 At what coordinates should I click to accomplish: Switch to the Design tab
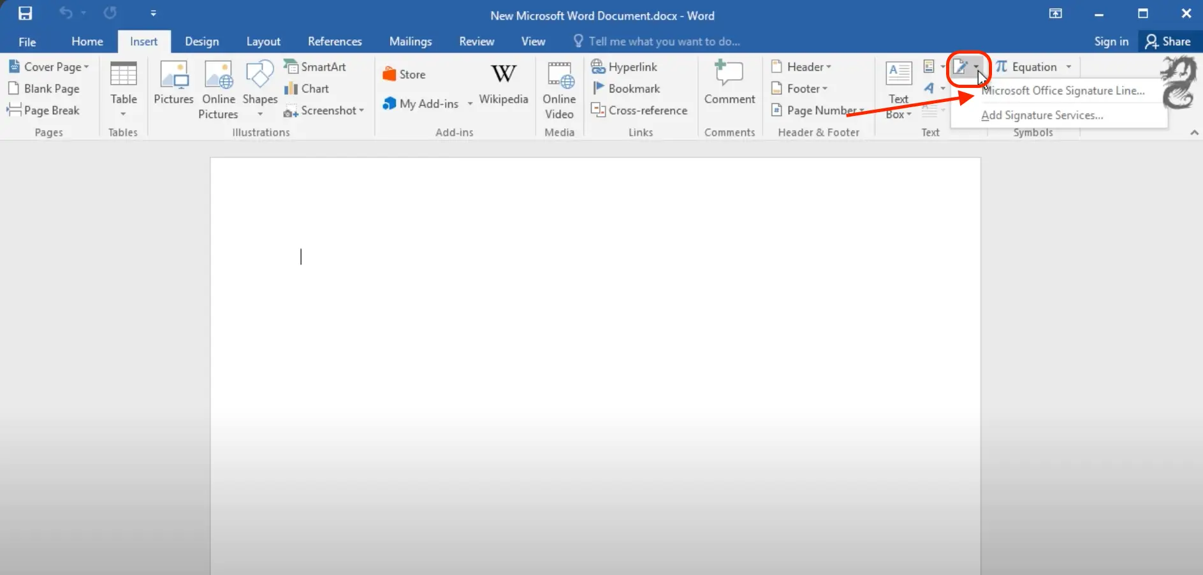coord(201,41)
